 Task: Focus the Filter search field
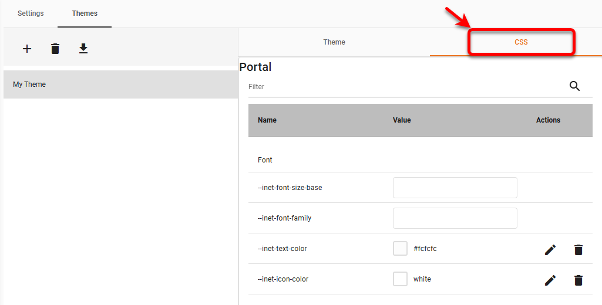405,87
